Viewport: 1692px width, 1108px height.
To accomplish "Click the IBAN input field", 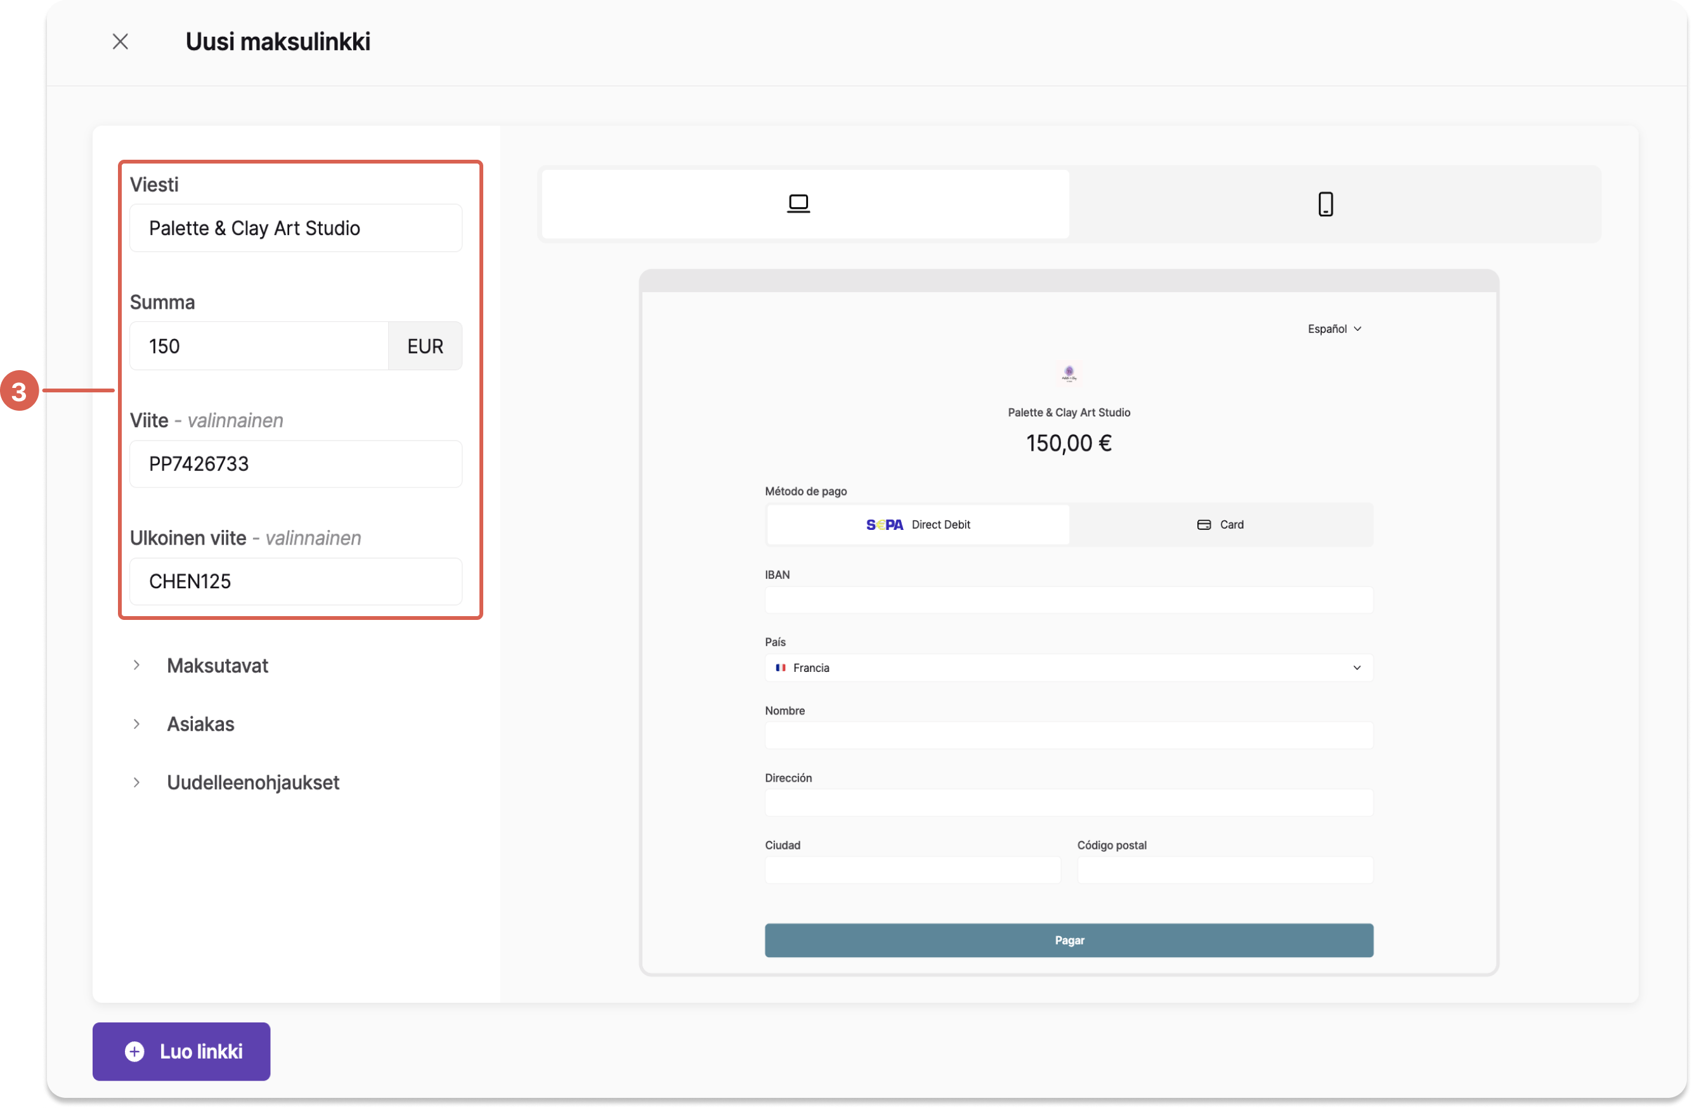I will click(x=1069, y=600).
